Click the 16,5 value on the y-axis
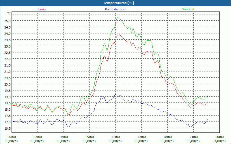231x144 pixels. point(8,128)
